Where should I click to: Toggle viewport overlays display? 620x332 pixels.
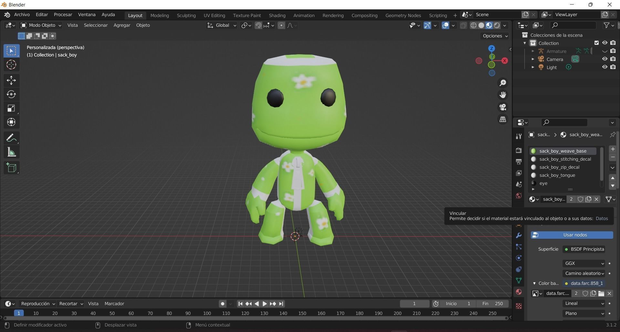[445, 25]
